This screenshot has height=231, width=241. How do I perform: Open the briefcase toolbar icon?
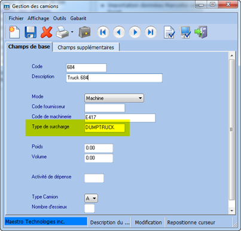point(84,32)
